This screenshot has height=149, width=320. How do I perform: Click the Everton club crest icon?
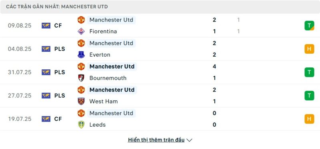(81, 55)
